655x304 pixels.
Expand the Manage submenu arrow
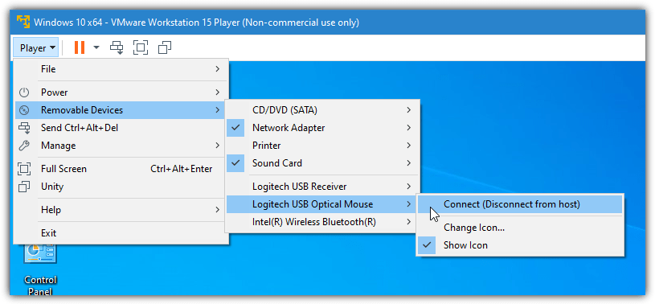[217, 146]
